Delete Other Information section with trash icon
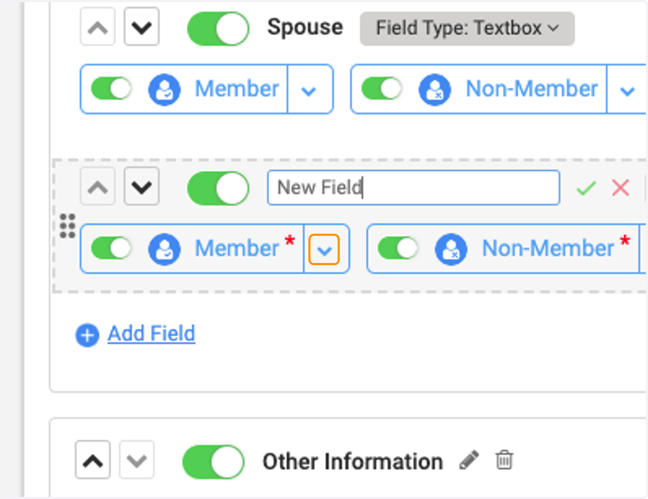648x499 pixels. point(504,461)
